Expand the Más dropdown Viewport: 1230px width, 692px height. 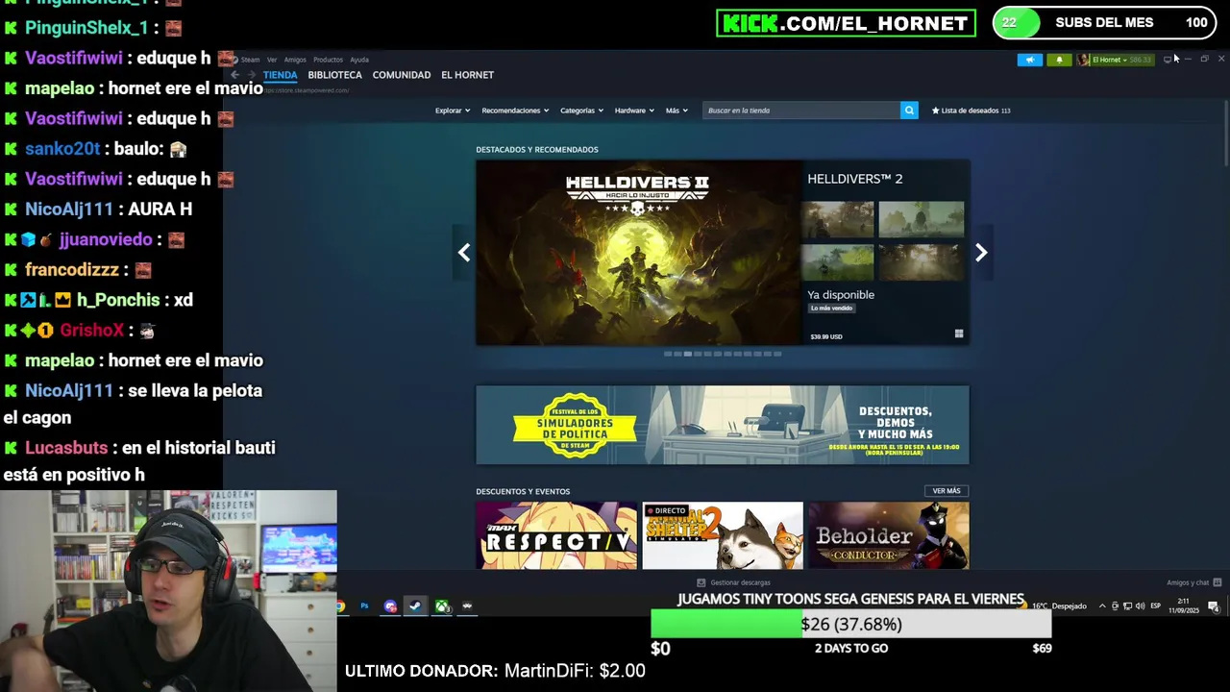point(676,111)
